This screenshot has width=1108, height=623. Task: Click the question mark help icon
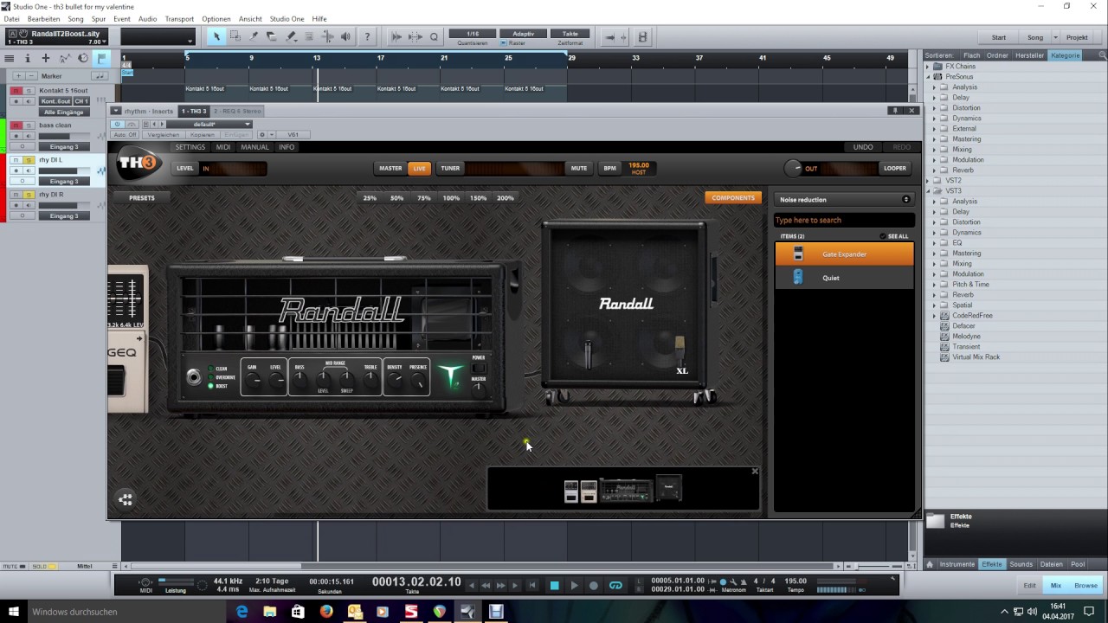tap(367, 36)
